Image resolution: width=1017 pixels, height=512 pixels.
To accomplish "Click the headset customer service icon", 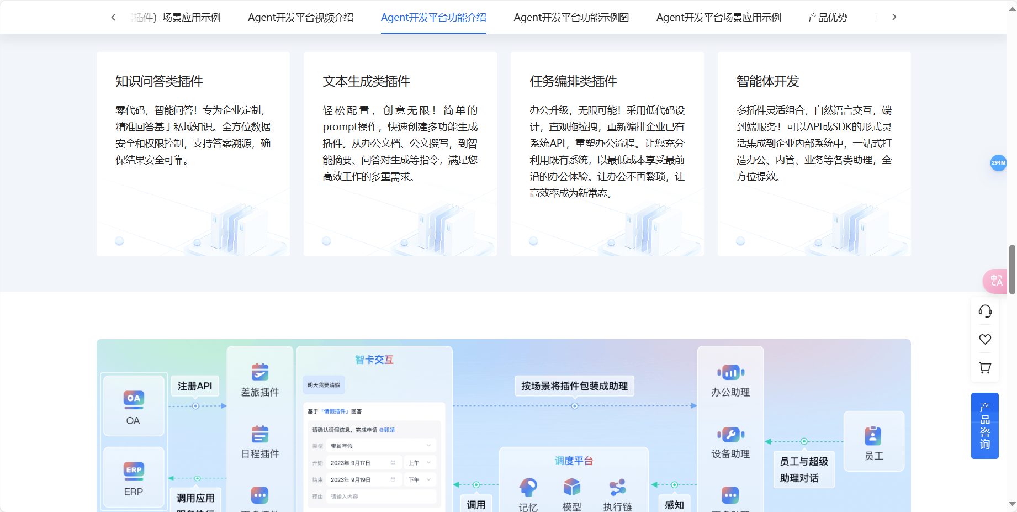I will pyautogui.click(x=985, y=311).
